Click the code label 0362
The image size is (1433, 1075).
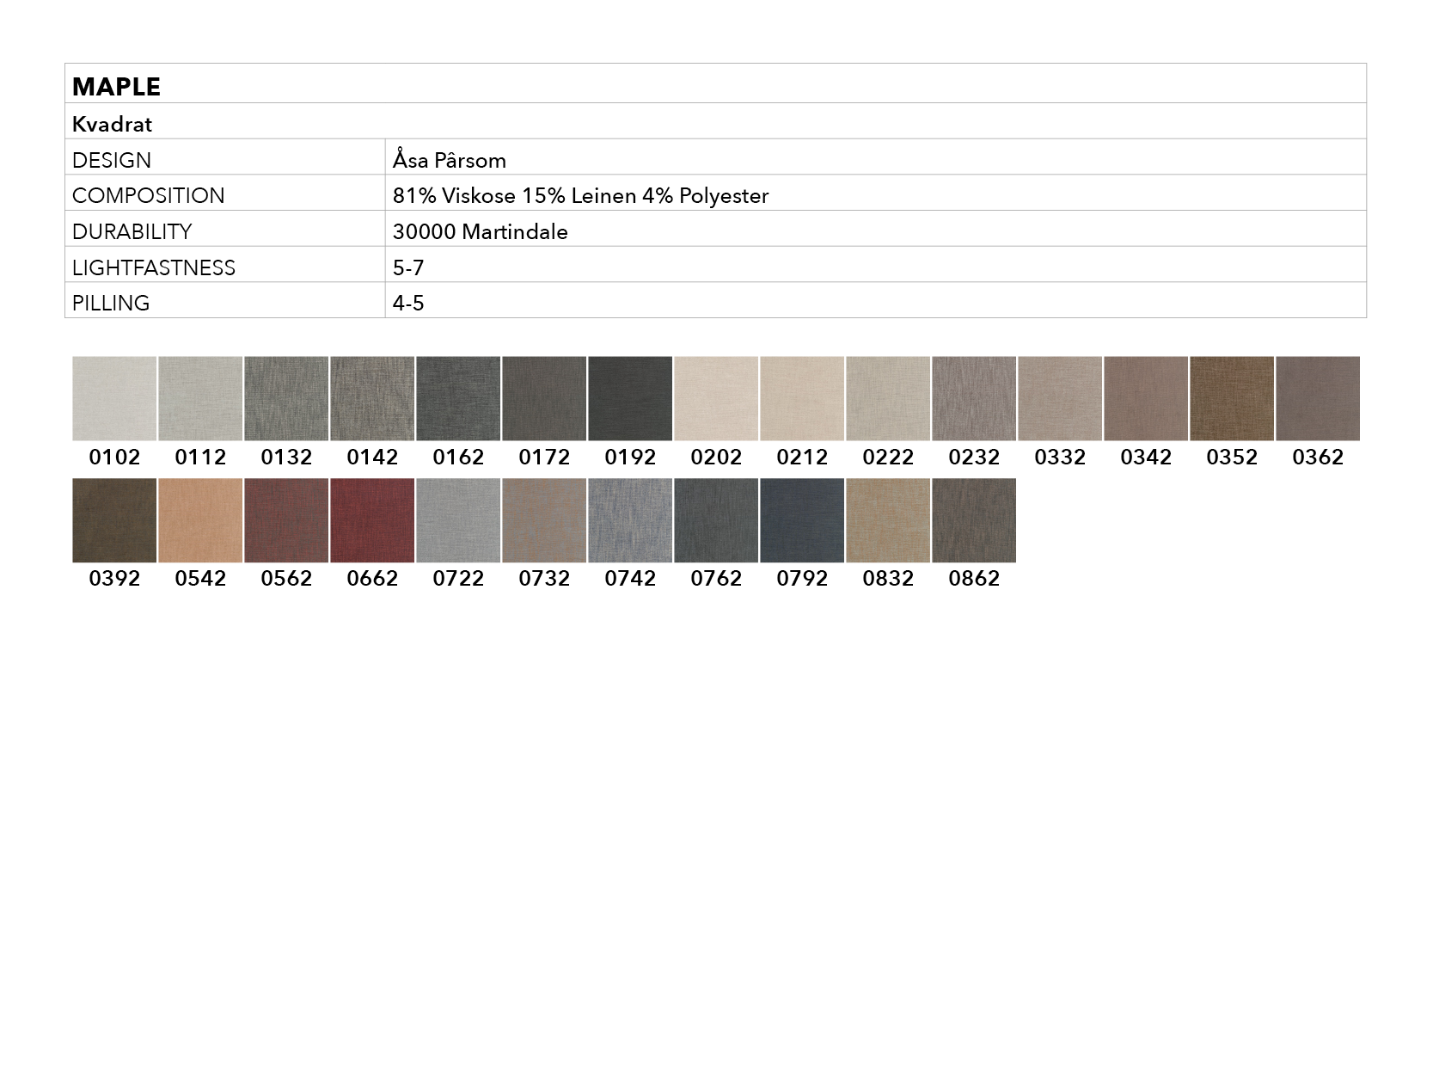(x=1318, y=458)
